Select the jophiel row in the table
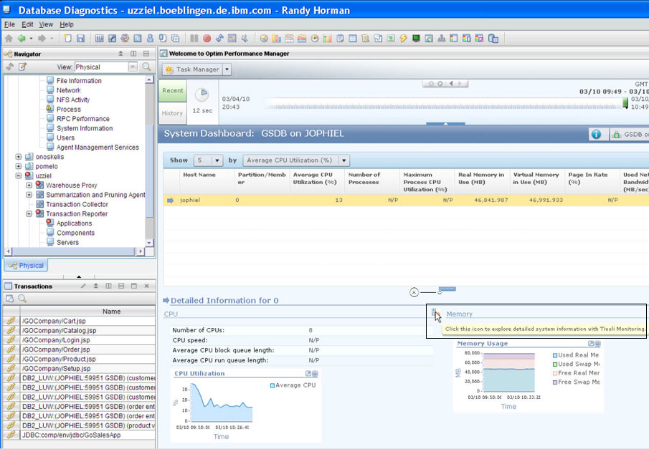Screen dimensions: 649x449 pyautogui.click(x=406, y=200)
